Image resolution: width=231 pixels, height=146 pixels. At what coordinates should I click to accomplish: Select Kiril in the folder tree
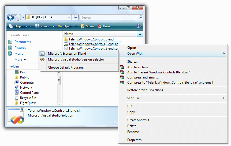[x=23, y=72]
